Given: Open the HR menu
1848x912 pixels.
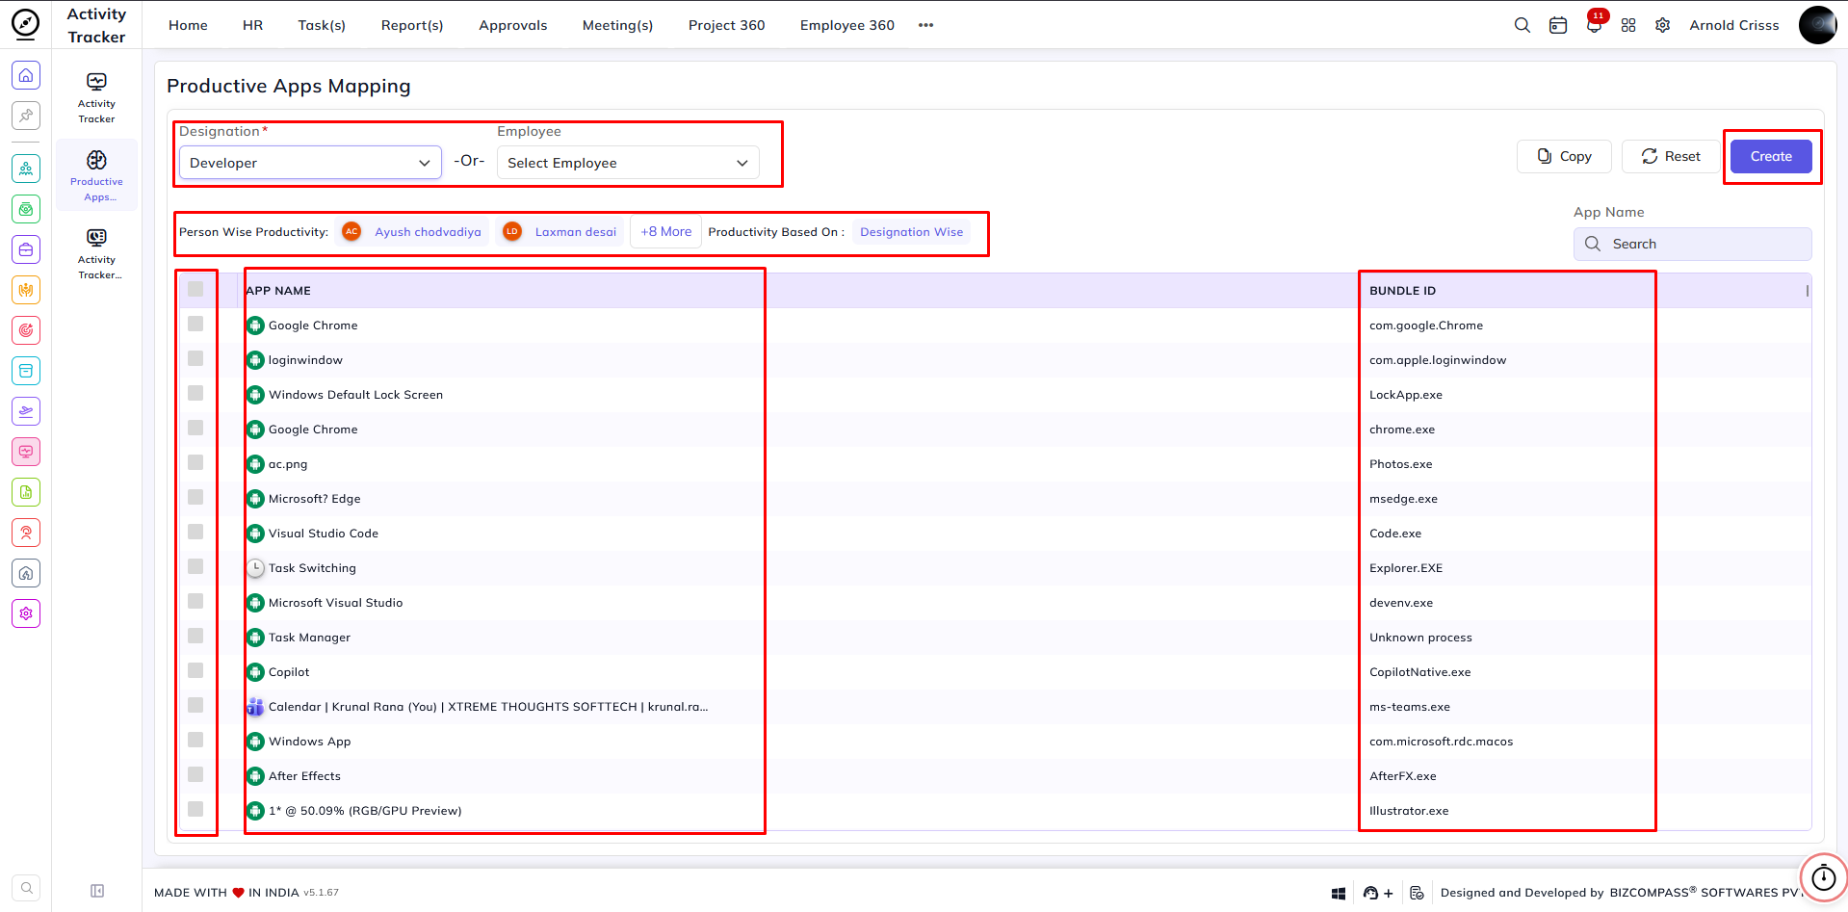Looking at the screenshot, I should [252, 25].
